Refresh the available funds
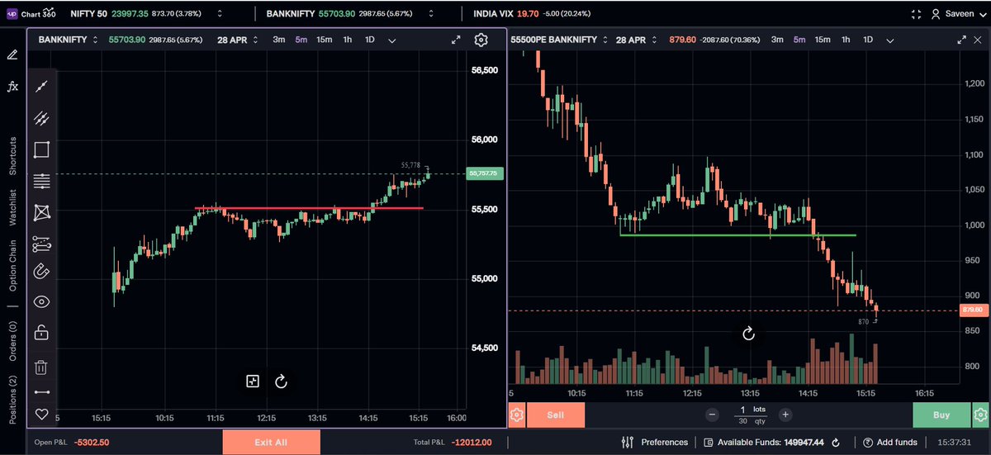The image size is (991, 455). pos(836,443)
